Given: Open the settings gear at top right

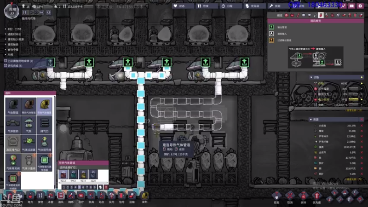Looking at the screenshot, I should pyautogui.click(x=360, y=6).
